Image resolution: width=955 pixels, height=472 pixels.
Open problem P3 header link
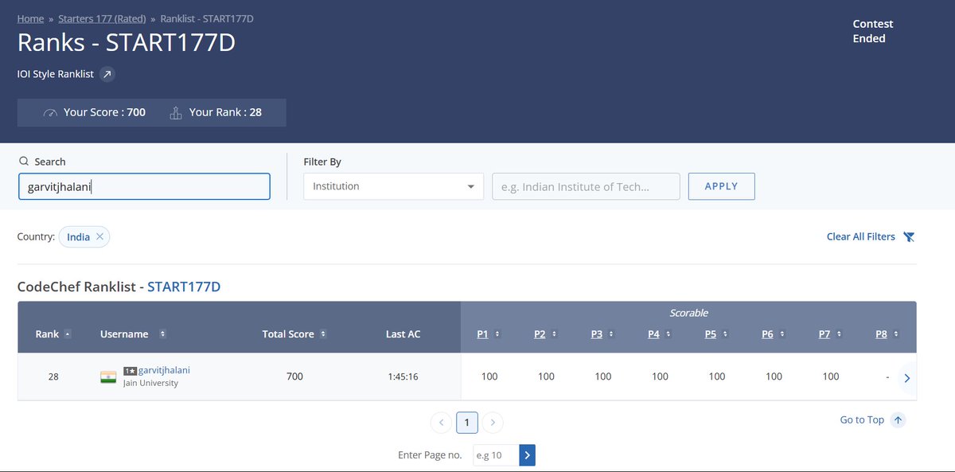coord(597,334)
